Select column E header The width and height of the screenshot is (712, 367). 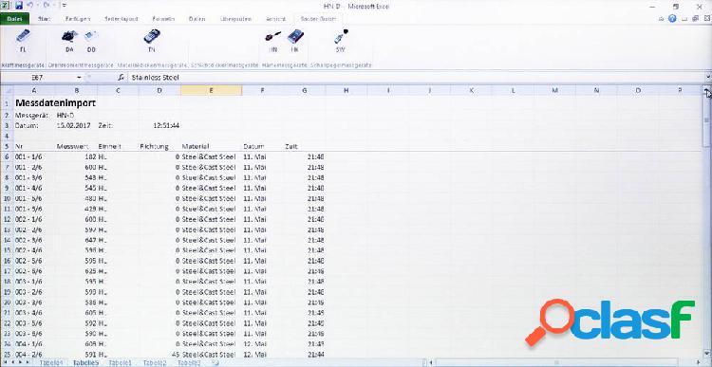(x=211, y=91)
